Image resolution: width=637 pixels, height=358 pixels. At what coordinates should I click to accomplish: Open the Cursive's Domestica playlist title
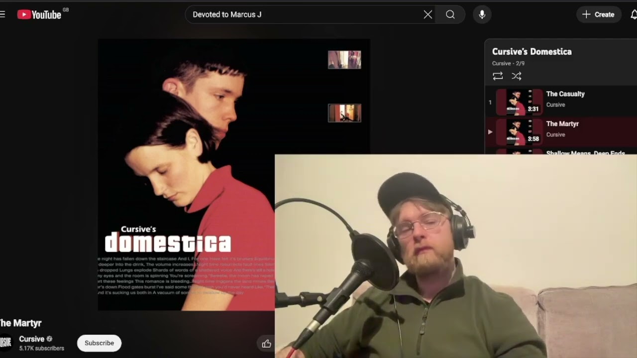pos(531,52)
